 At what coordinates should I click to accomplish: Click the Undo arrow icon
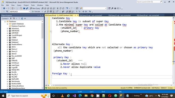click(x=67, y=8)
